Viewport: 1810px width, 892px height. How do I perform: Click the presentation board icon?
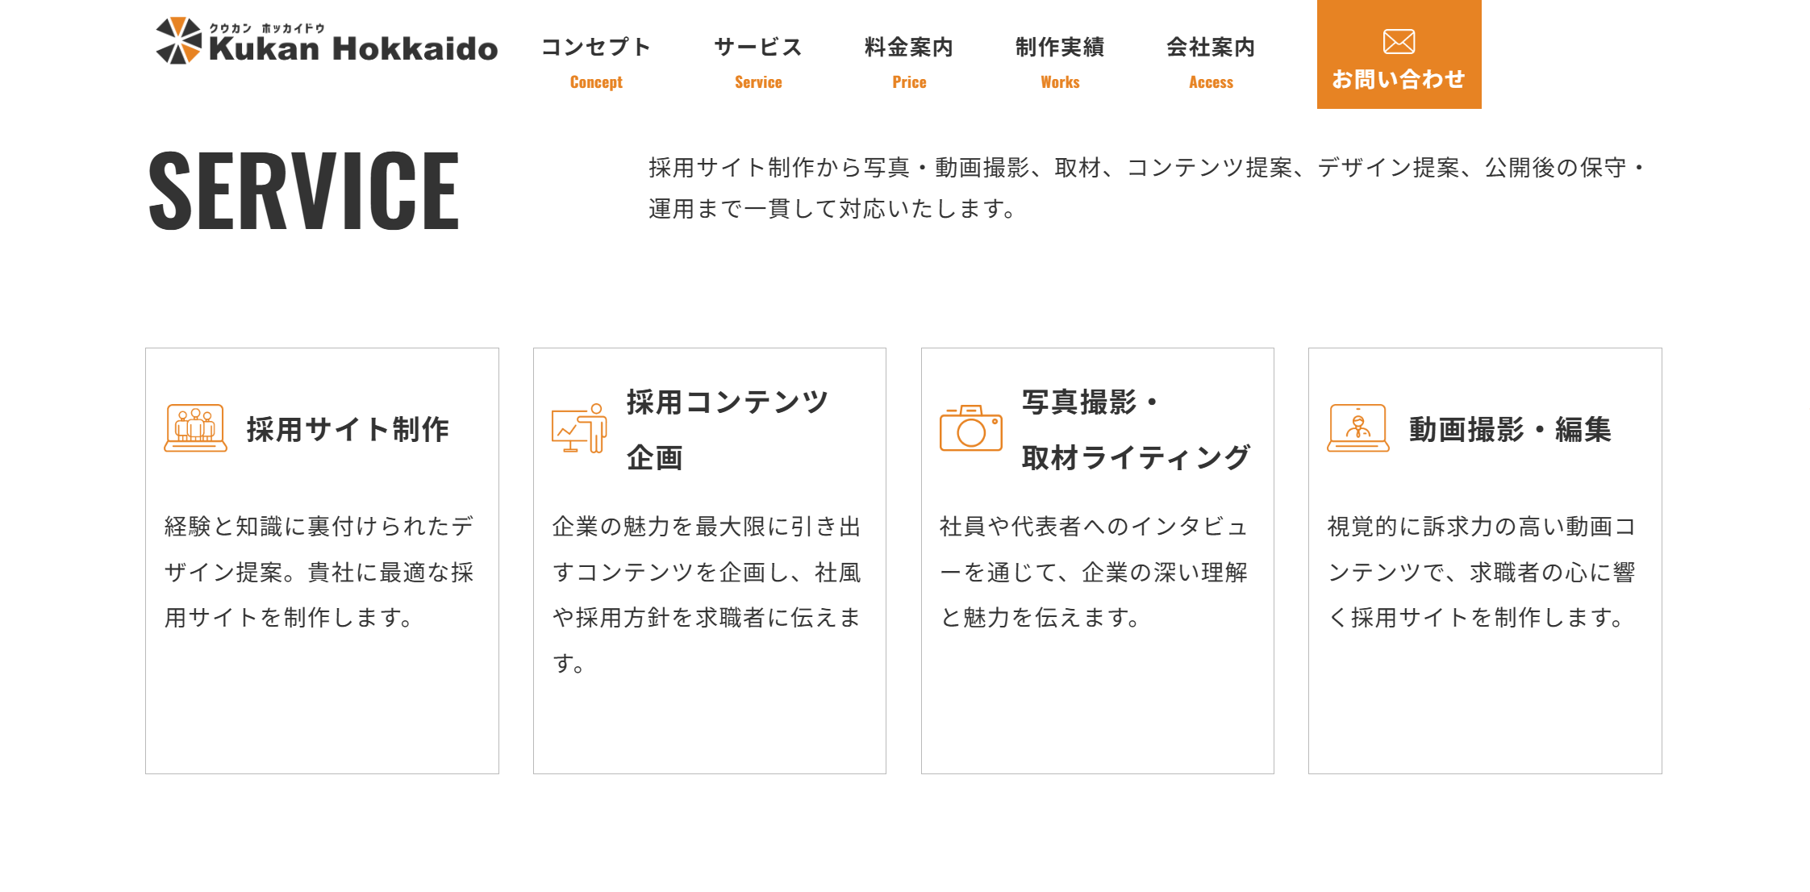tap(579, 428)
